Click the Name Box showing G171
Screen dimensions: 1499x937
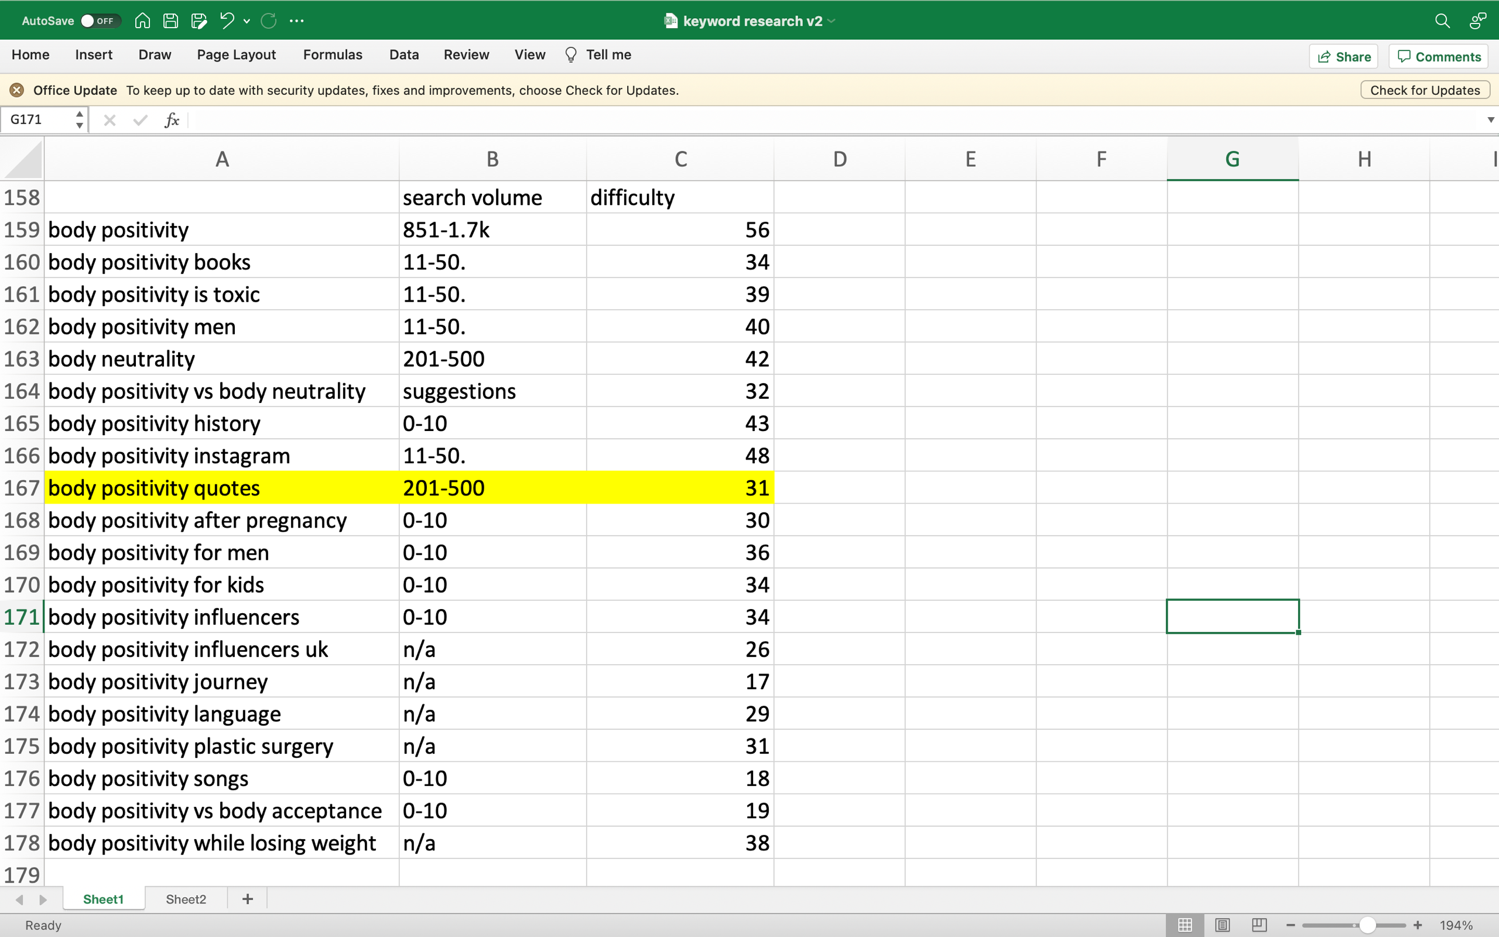[x=37, y=119]
